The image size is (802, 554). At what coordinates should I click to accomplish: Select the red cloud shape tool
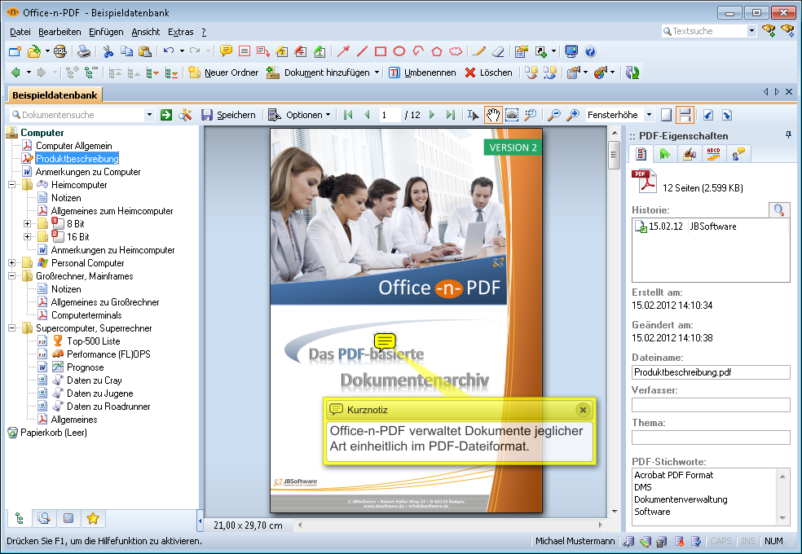456,51
